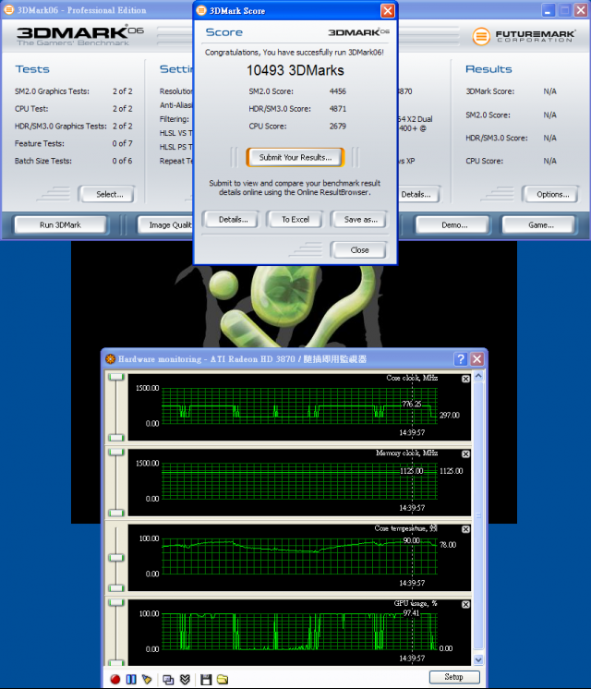
Task: Close the 3DMark Score dialog via Close button
Action: 359,250
